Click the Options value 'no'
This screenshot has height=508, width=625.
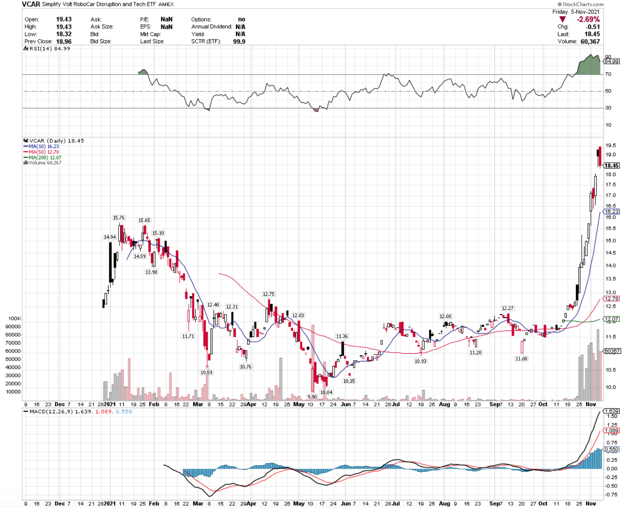pyautogui.click(x=241, y=19)
